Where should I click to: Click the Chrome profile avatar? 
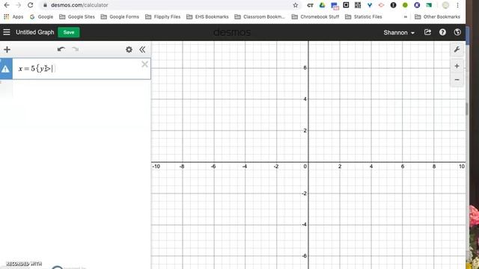click(446, 5)
